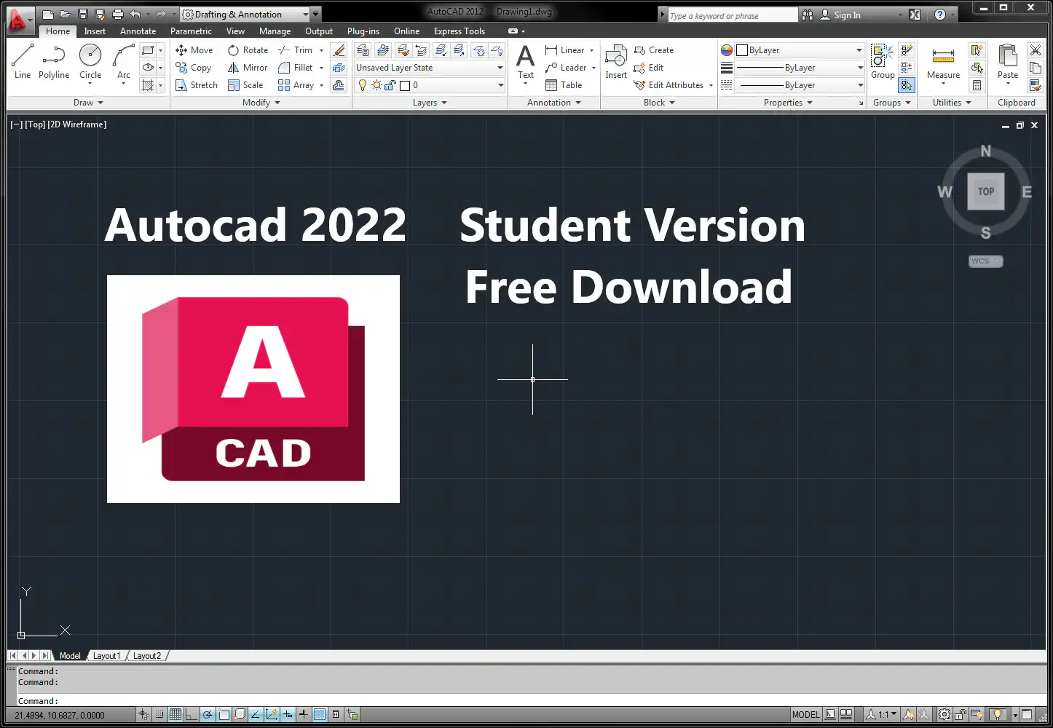
Task: Click the Insert block tool
Action: 616,62
